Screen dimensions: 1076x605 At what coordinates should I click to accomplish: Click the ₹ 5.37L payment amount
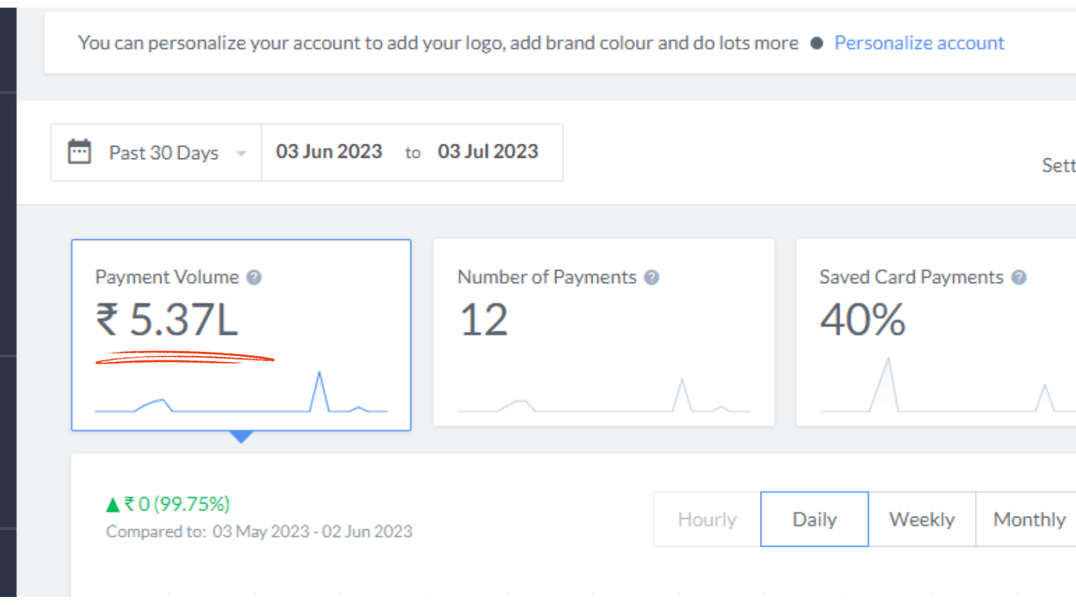pos(167,320)
